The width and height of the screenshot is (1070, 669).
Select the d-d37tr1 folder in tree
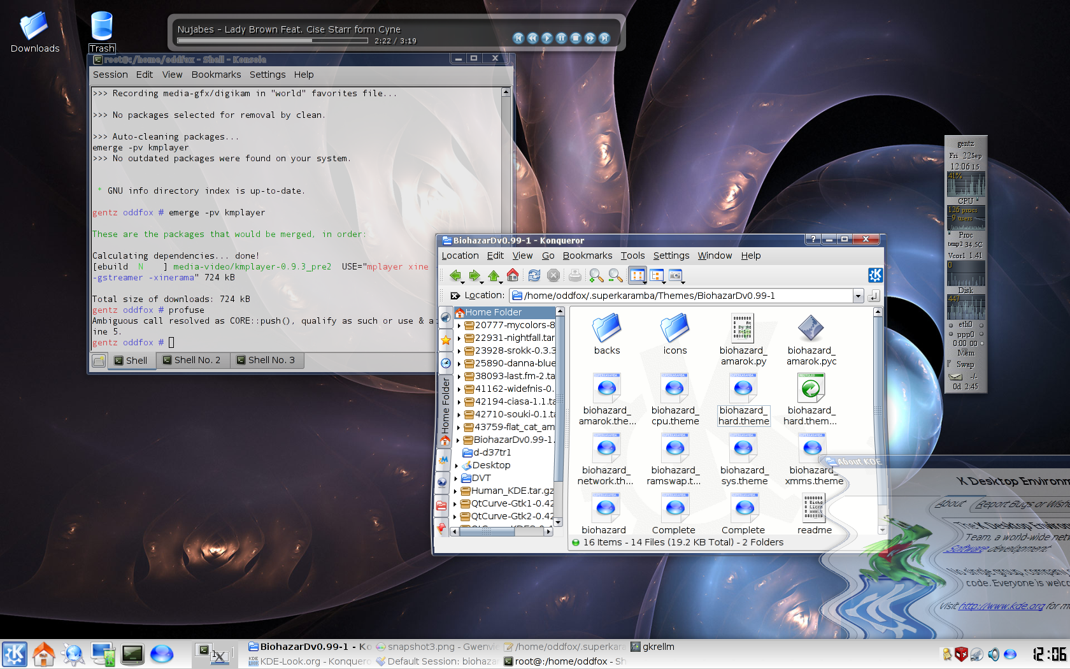coord(487,452)
